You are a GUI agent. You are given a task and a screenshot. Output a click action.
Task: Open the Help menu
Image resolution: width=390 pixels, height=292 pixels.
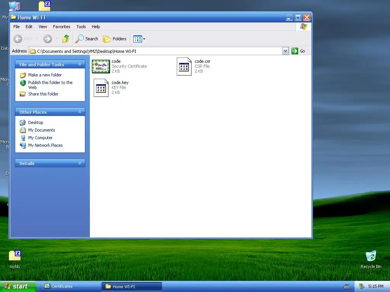coord(96,27)
